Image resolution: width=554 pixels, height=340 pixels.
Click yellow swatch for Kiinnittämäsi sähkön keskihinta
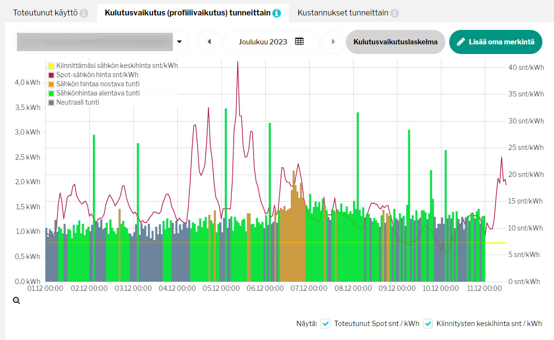click(x=51, y=66)
